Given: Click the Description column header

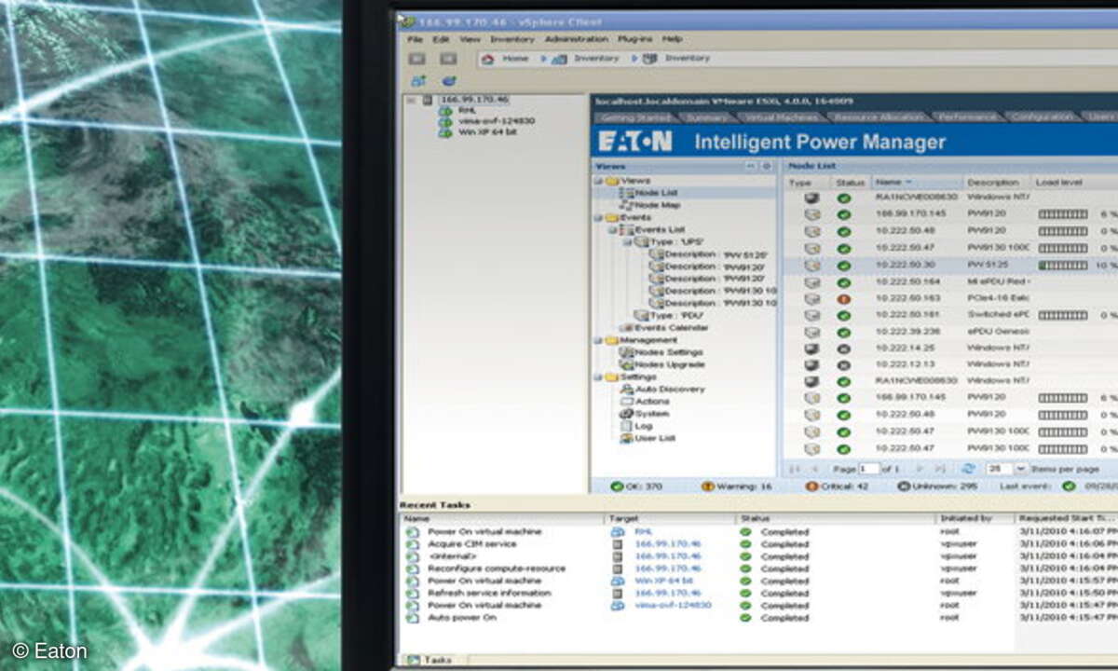Looking at the screenshot, I should tap(996, 183).
